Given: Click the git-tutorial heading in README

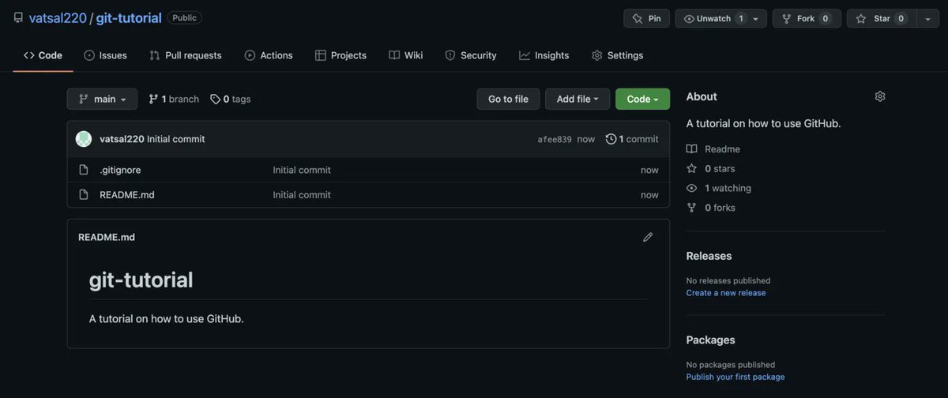Looking at the screenshot, I should tap(141, 280).
